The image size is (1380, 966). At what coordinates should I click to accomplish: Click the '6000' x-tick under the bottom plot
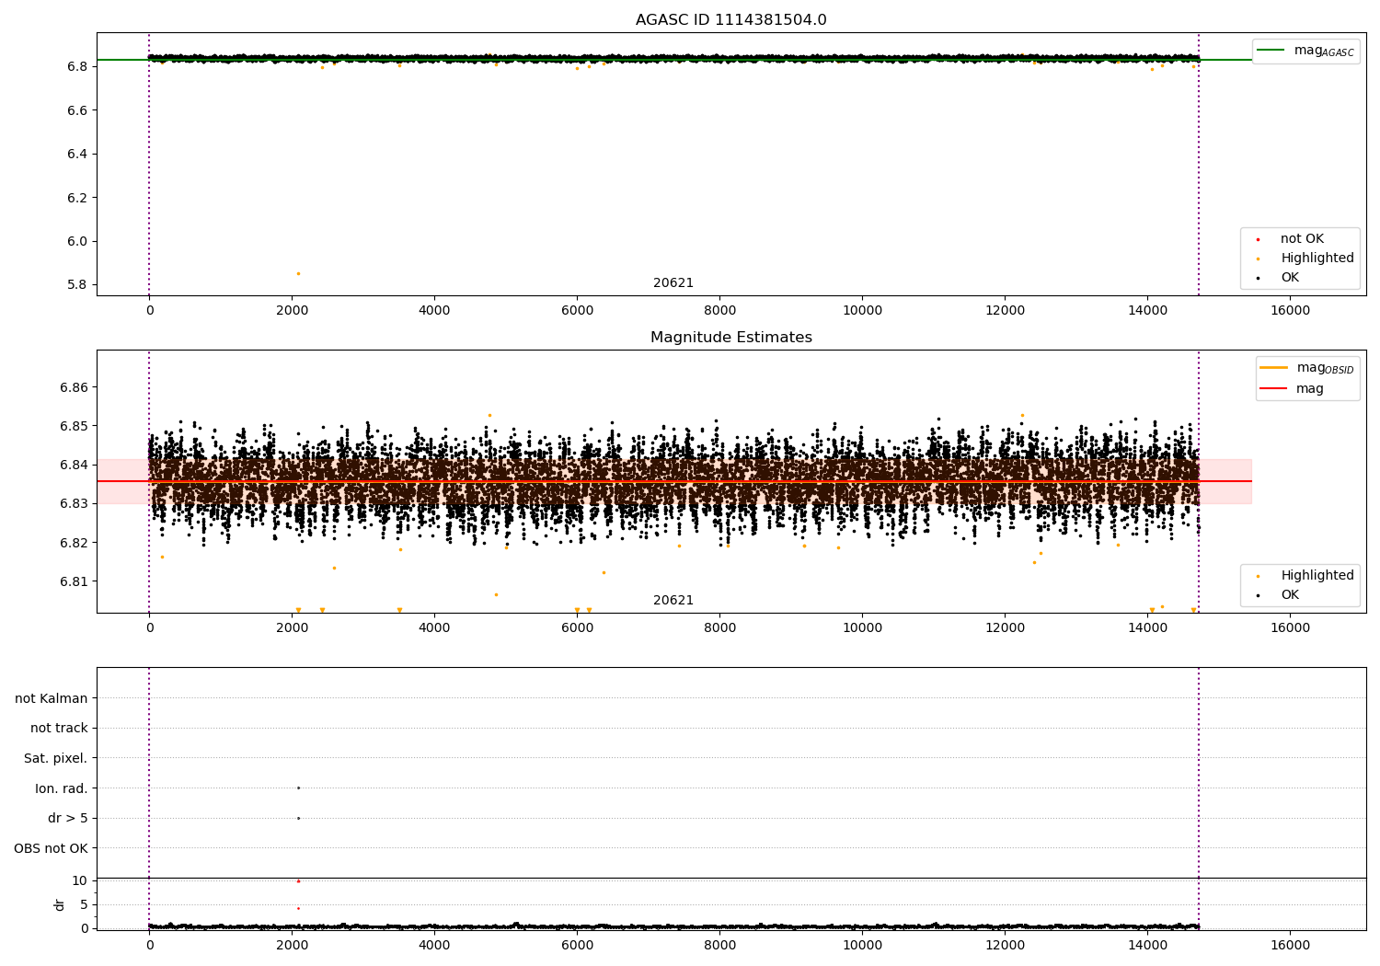point(577,946)
